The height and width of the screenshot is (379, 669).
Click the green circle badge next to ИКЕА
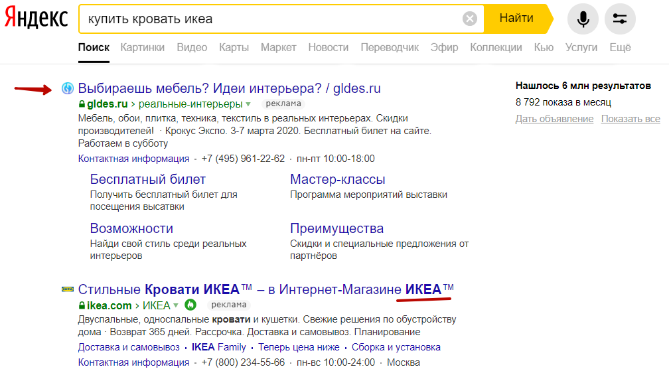(x=190, y=305)
